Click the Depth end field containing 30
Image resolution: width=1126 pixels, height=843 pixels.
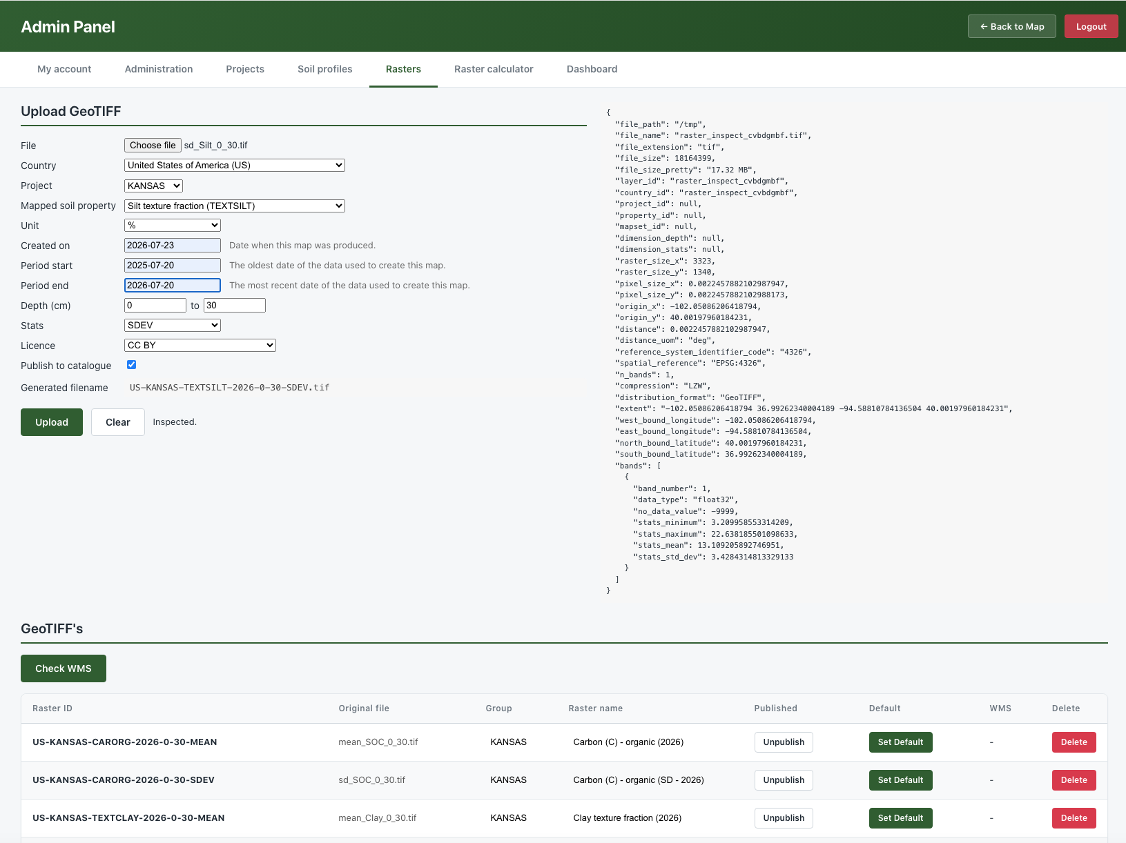click(x=235, y=306)
